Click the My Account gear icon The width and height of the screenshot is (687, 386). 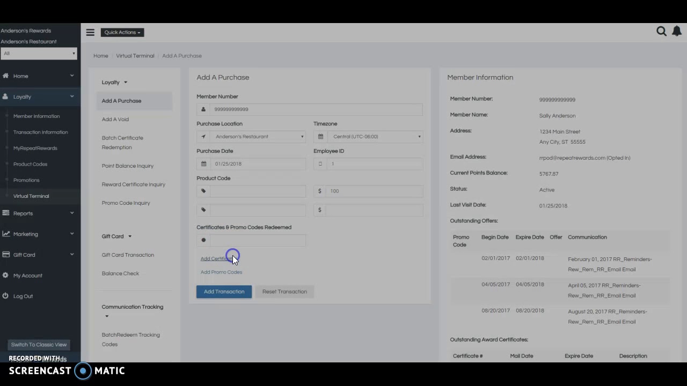pos(5,276)
